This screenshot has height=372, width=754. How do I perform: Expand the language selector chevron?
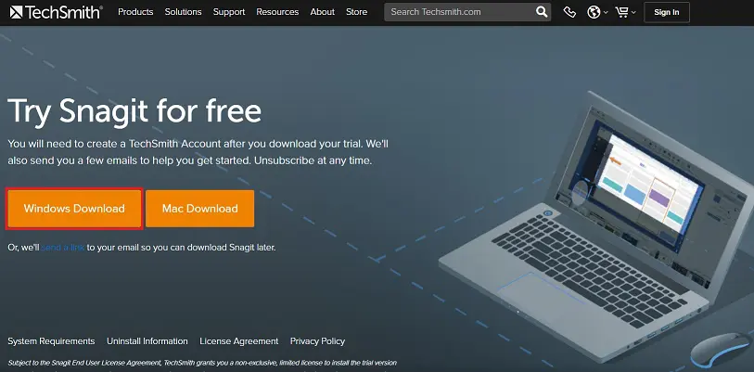606,13
